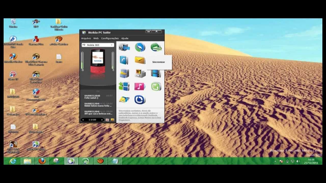Collapse the messages panel using the divider handle
The width and height of the screenshot is (326, 183).
98,91
